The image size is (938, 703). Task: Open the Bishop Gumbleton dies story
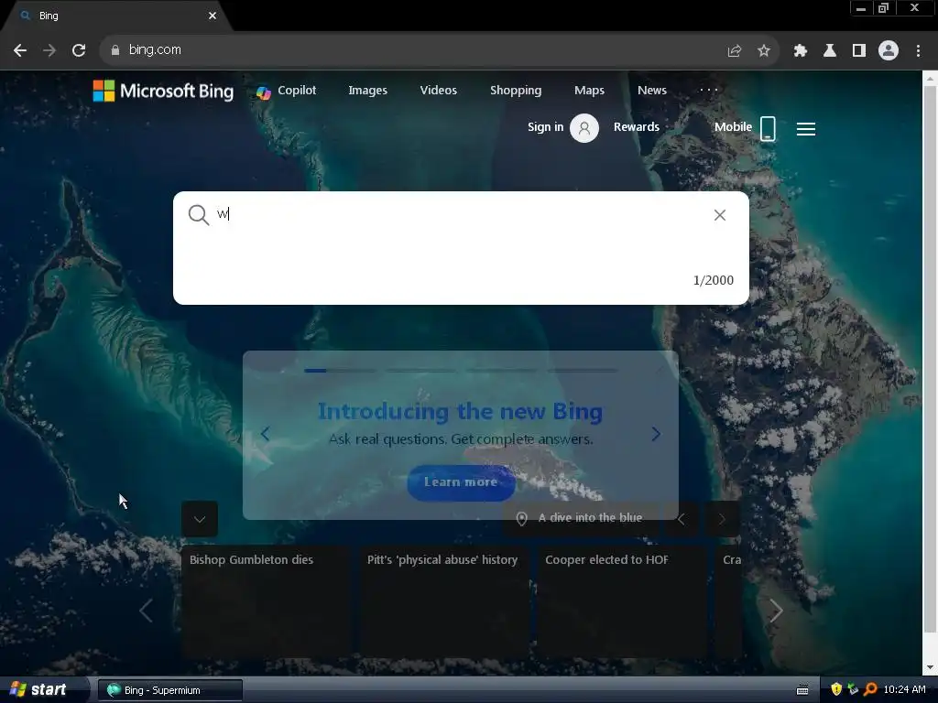pyautogui.click(x=266, y=601)
